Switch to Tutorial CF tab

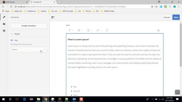coord(42,2)
